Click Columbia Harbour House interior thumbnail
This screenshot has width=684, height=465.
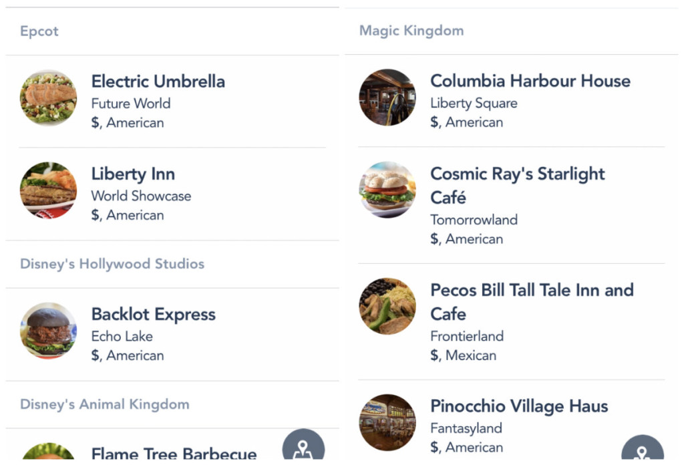(387, 98)
